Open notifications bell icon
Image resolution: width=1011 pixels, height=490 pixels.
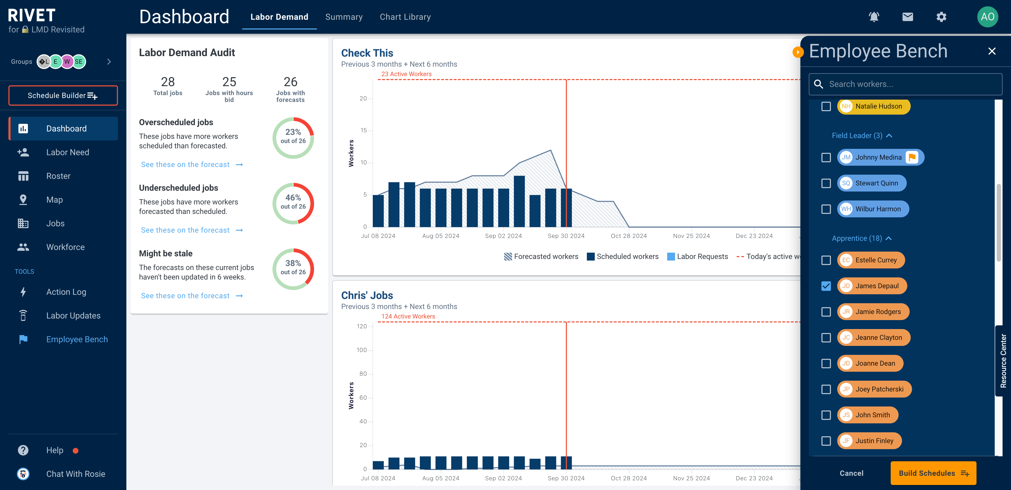pos(874,17)
